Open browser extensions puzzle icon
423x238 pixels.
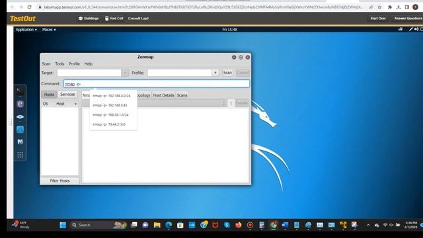tap(389, 7)
